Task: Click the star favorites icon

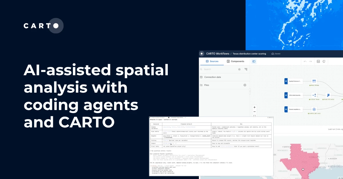Action: coord(239,69)
